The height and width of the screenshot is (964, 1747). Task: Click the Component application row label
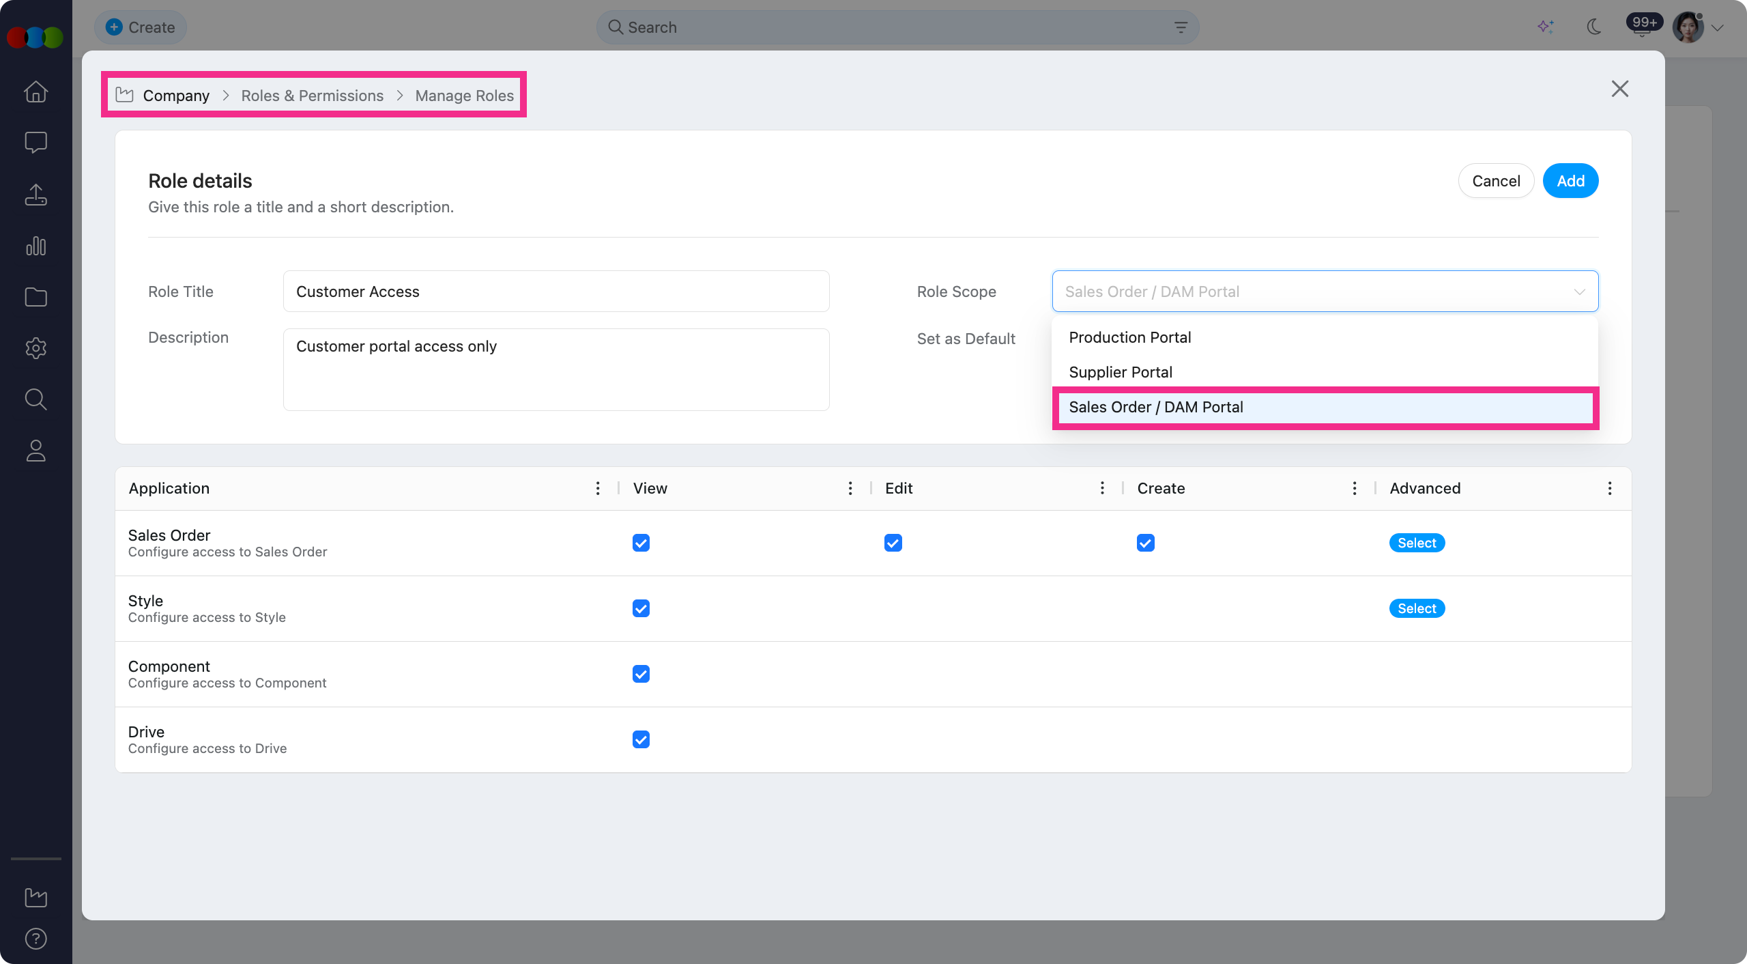pyautogui.click(x=169, y=666)
